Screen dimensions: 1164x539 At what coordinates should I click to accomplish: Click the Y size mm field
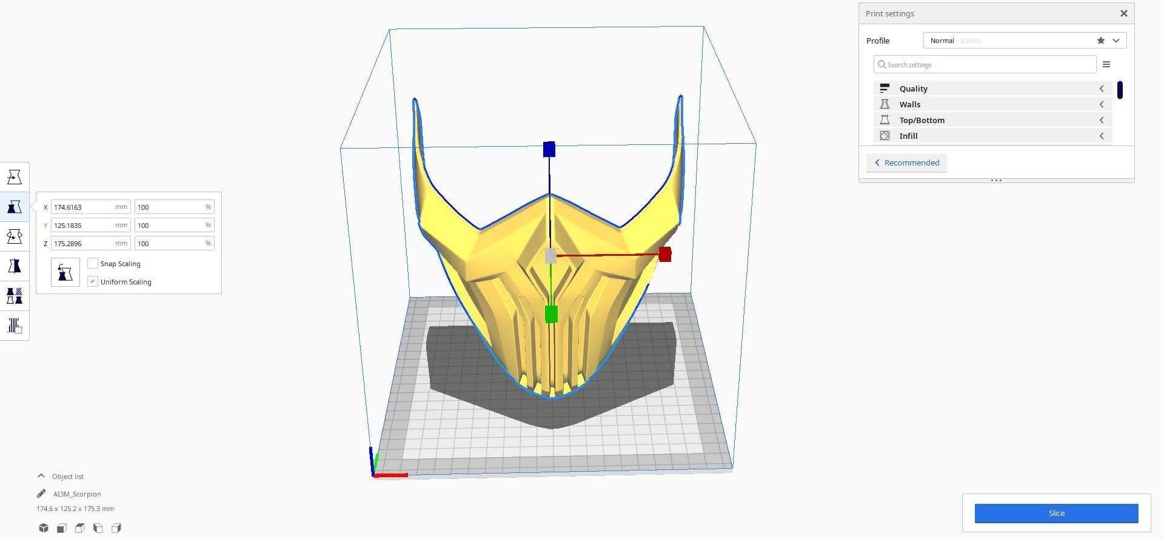pos(91,225)
